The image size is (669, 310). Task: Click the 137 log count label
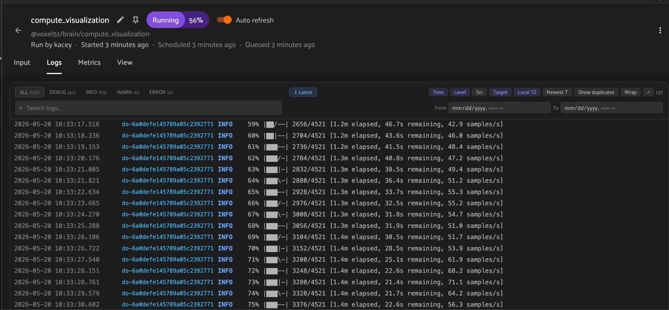tap(660, 93)
